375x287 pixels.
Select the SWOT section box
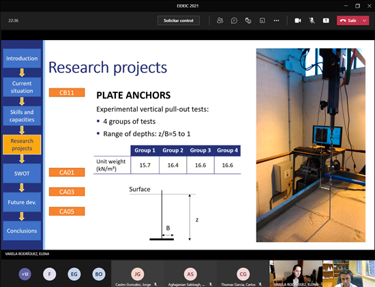(x=22, y=173)
